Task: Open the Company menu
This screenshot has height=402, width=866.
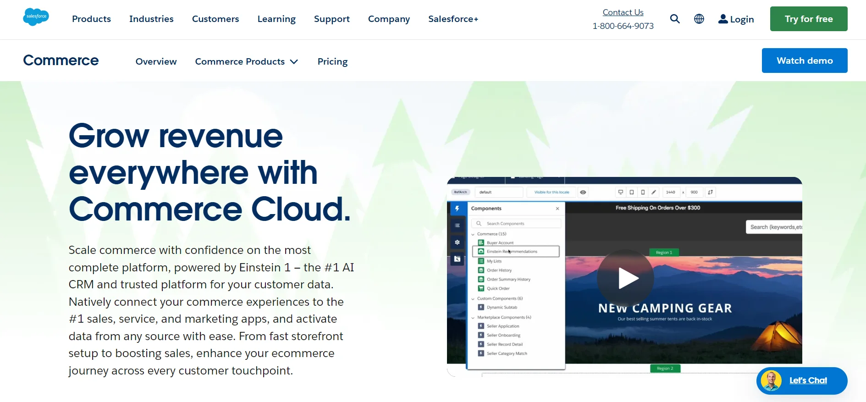Action: pos(389,19)
